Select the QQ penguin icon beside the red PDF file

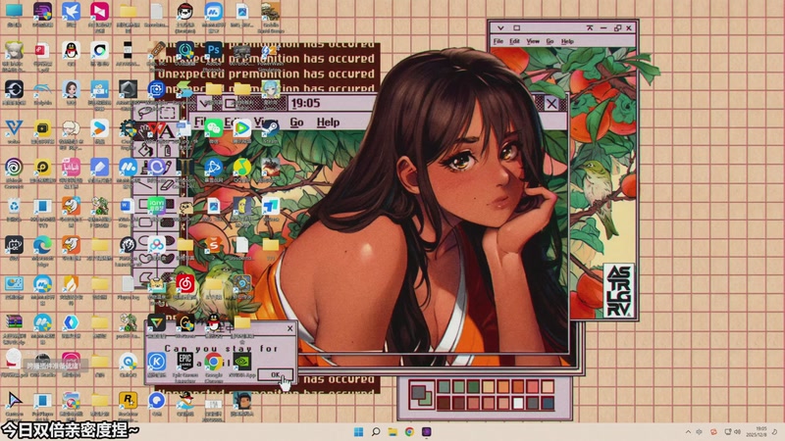(71, 50)
